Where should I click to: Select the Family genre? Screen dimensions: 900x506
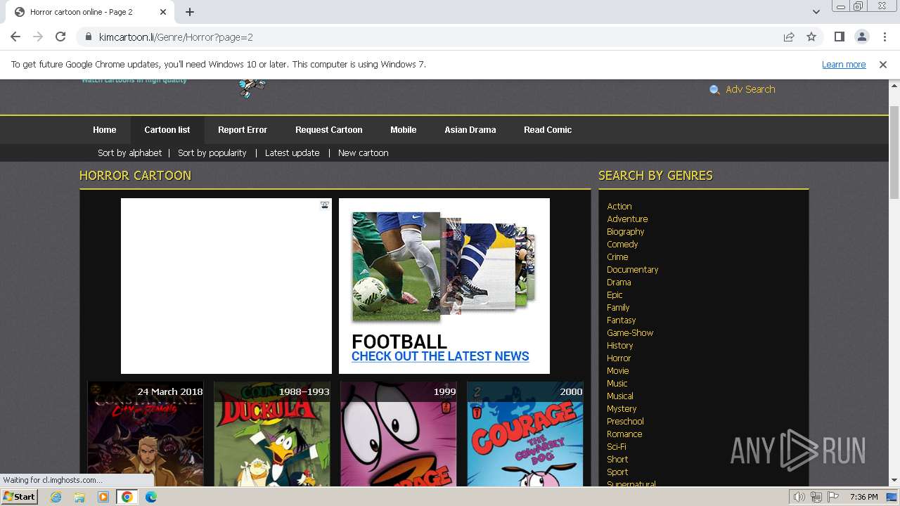click(618, 308)
